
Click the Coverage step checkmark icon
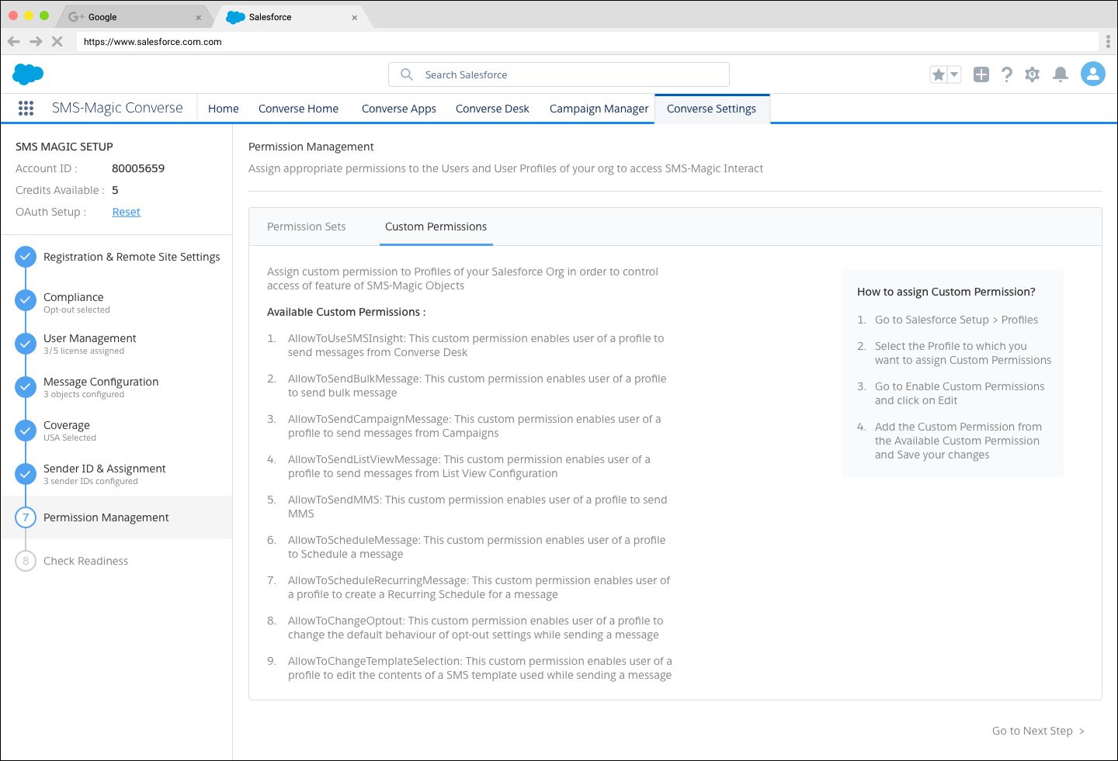(x=26, y=431)
